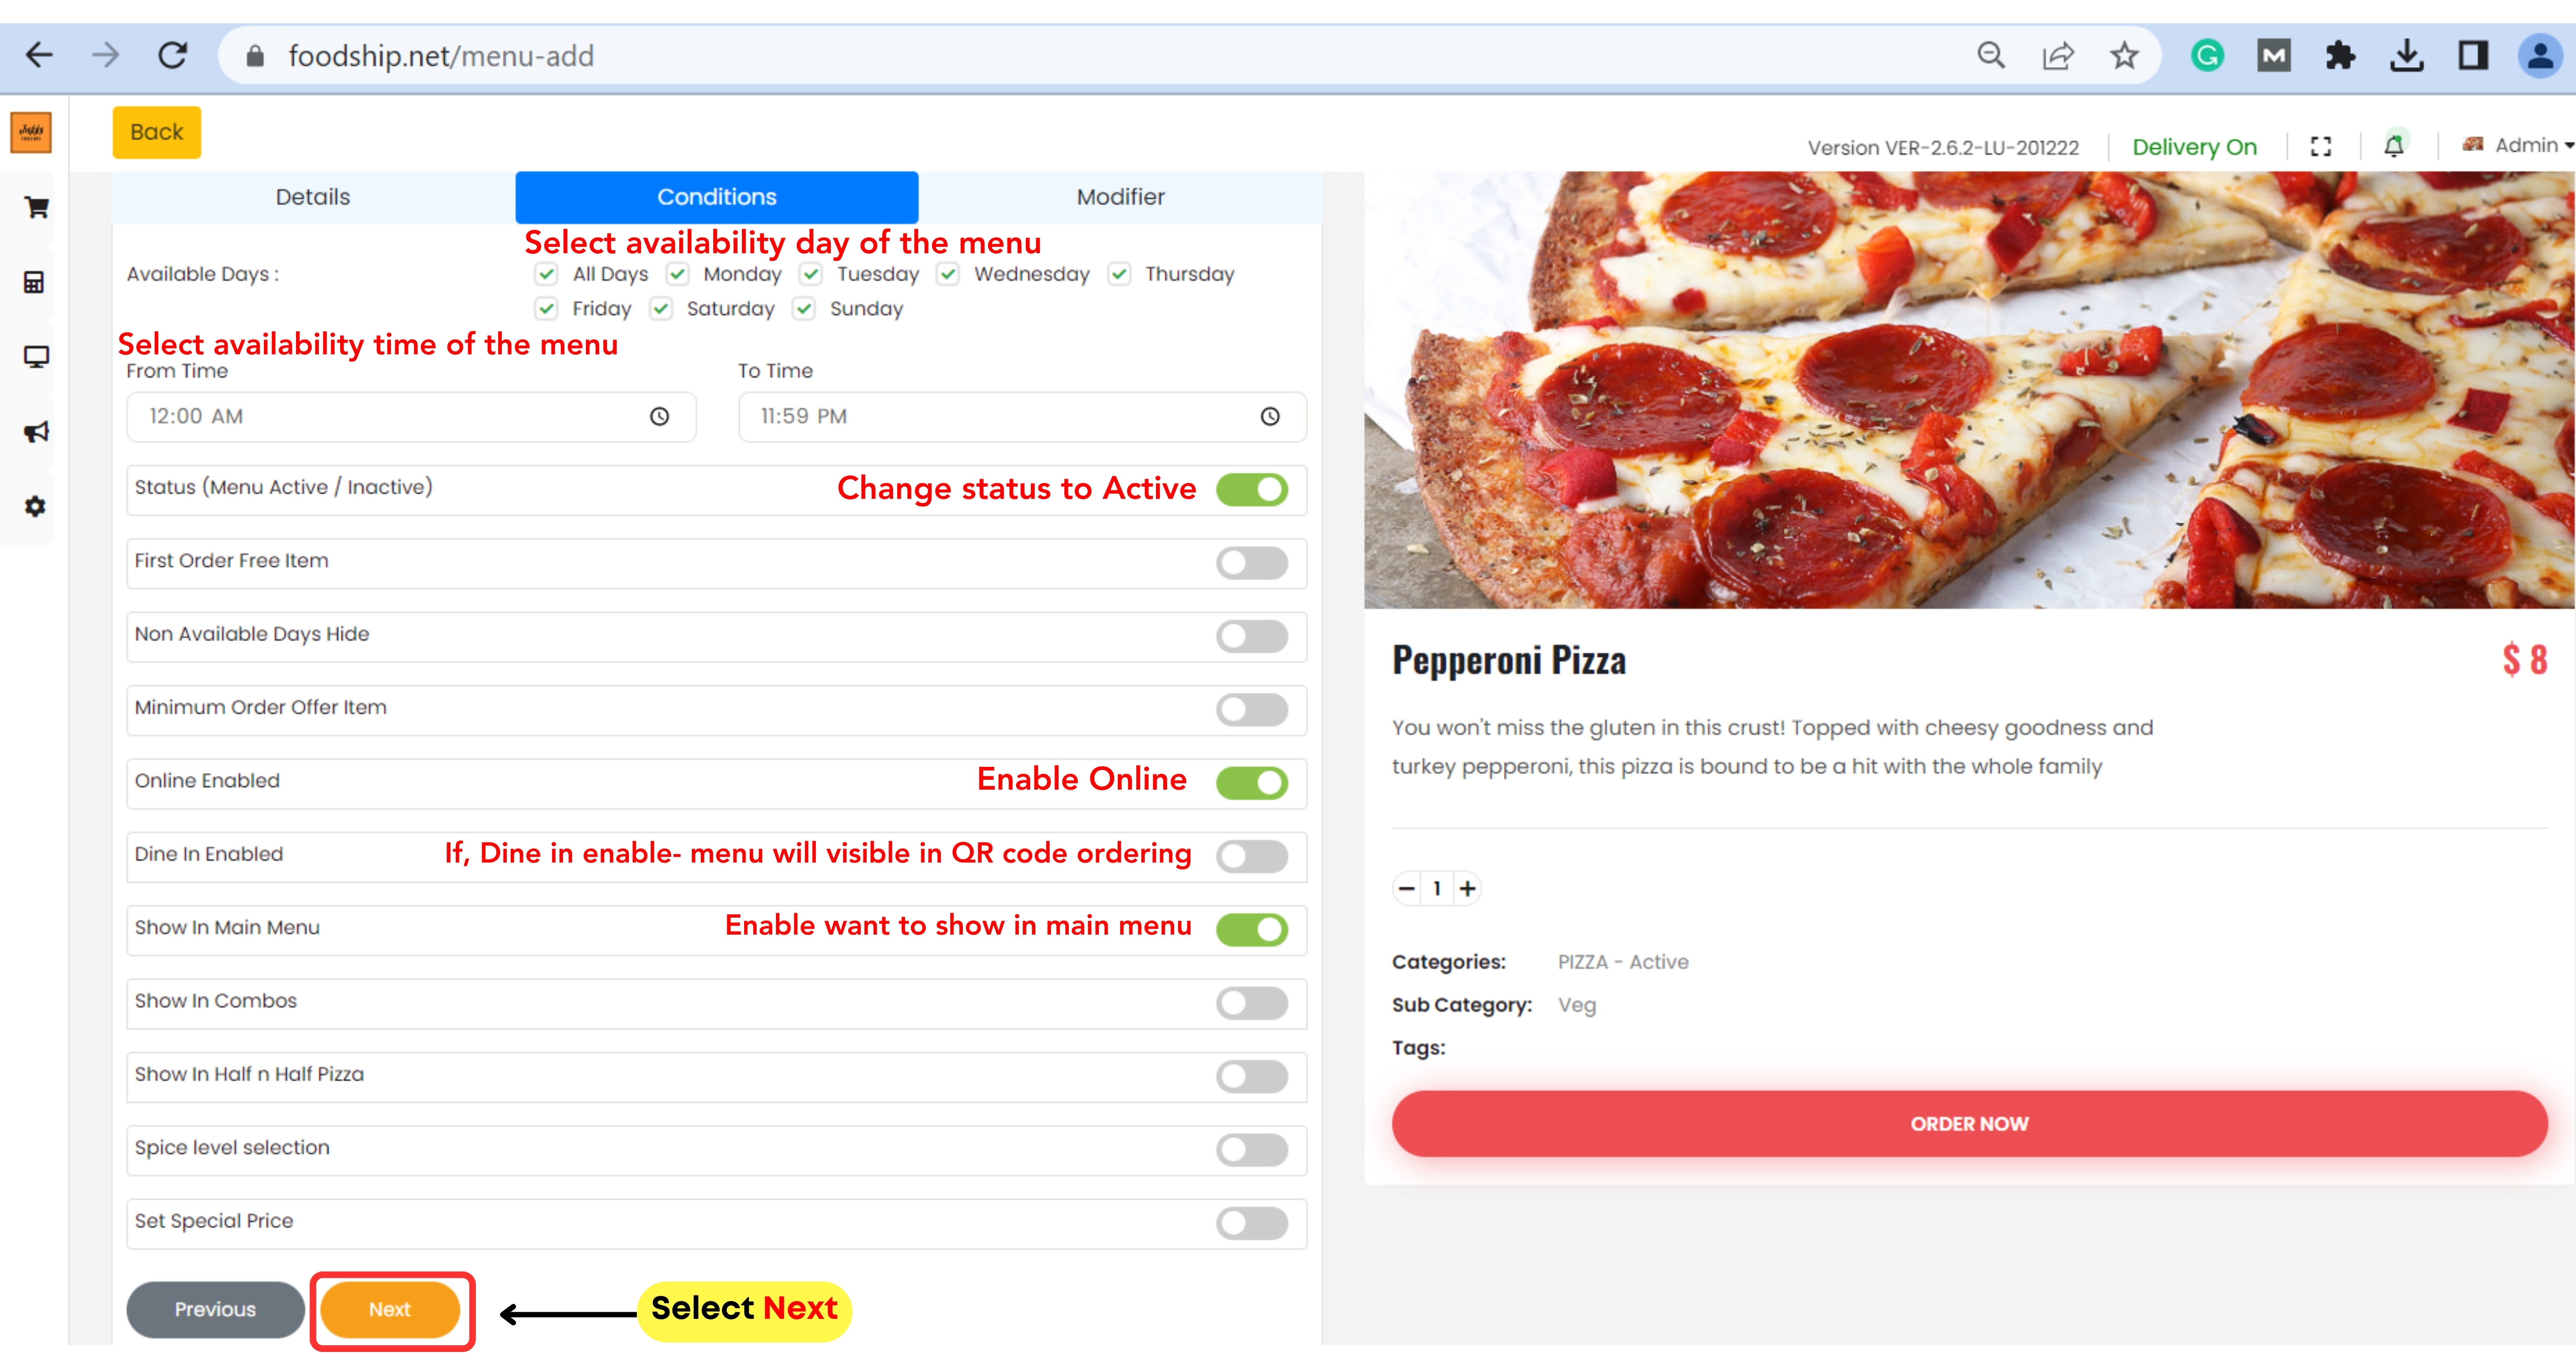Open notifications bell

pos(2394,146)
